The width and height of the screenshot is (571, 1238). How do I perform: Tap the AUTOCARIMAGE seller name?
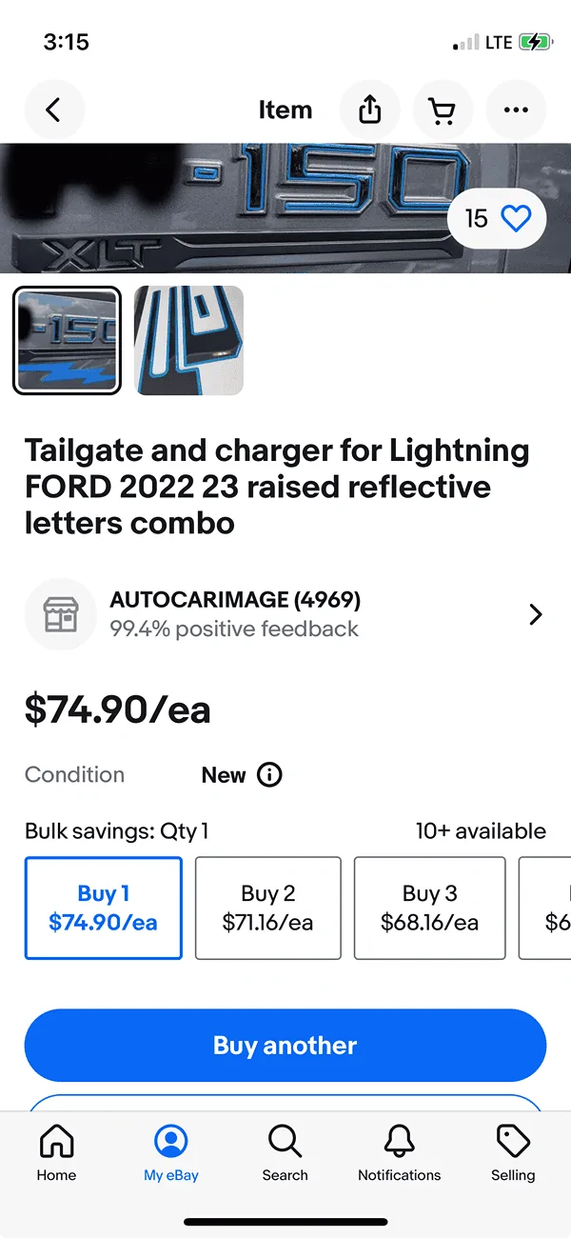click(235, 600)
